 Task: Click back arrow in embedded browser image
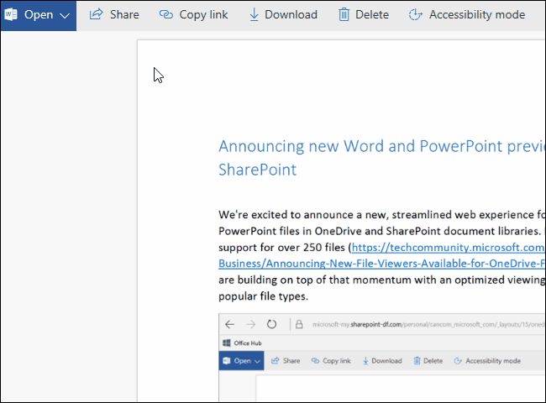[230, 324]
